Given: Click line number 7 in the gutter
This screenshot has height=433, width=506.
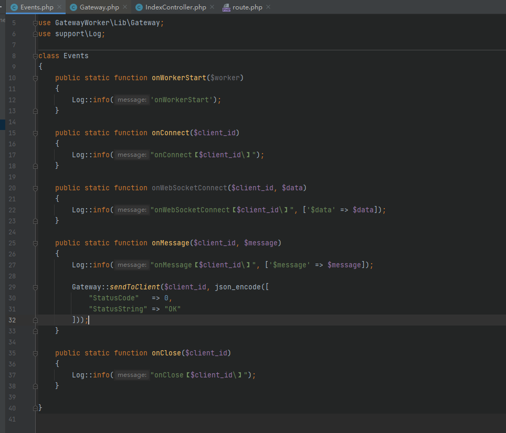Looking at the screenshot, I should (x=14, y=45).
